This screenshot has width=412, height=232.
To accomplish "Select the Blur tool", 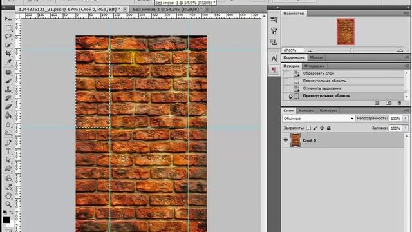I will click(8, 124).
